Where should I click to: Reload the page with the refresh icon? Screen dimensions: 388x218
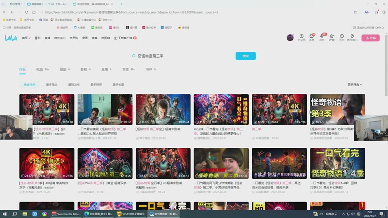coord(27,12)
